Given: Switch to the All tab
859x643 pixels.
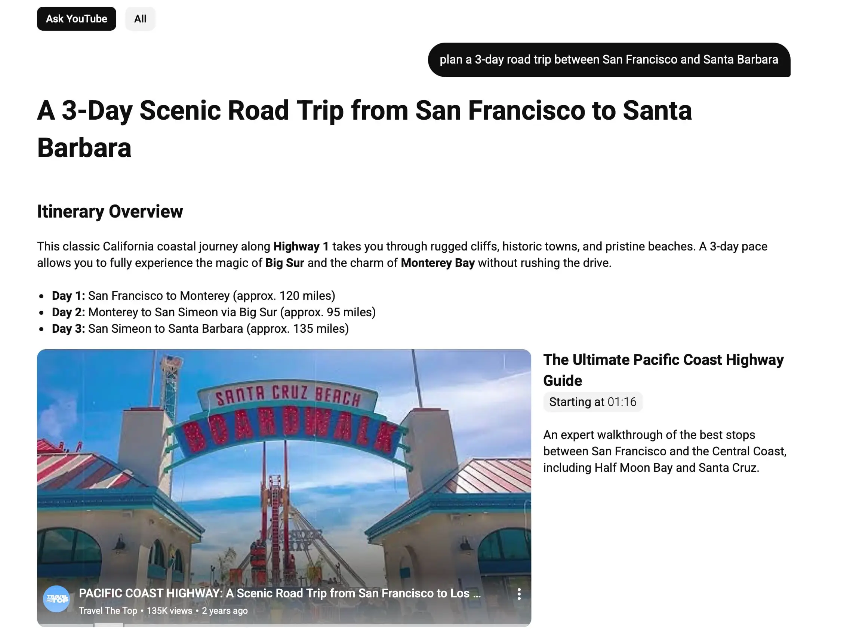Looking at the screenshot, I should 140,19.
